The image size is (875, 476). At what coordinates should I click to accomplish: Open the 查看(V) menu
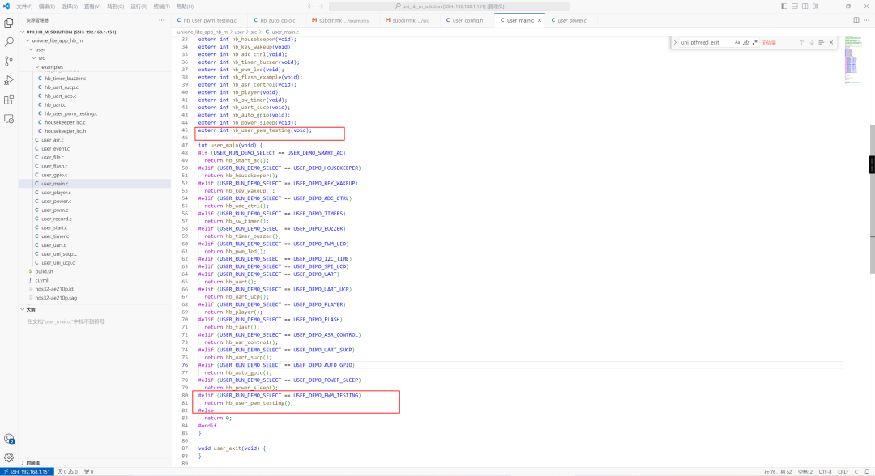(x=92, y=6)
